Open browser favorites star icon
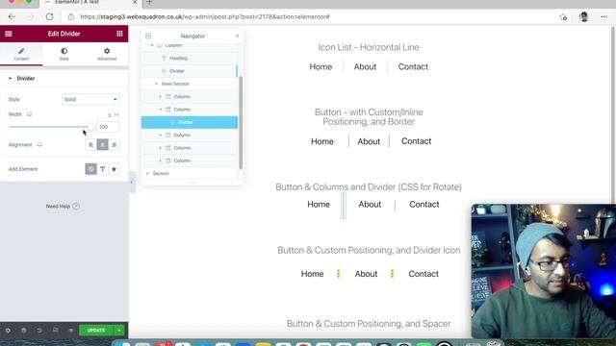This screenshot has width=616, height=346. click(x=563, y=17)
